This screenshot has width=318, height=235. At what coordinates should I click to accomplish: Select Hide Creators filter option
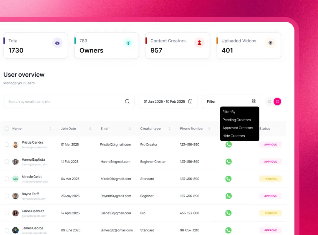pos(233,136)
